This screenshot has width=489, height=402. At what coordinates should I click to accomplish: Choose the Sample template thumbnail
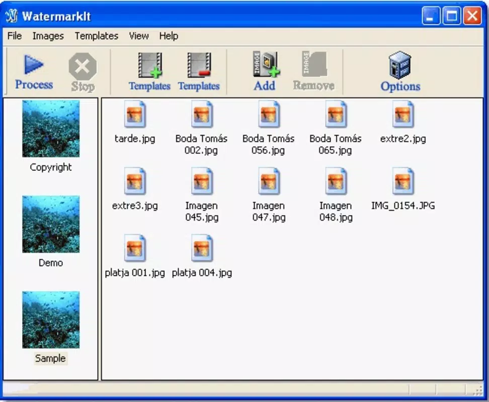point(51,320)
